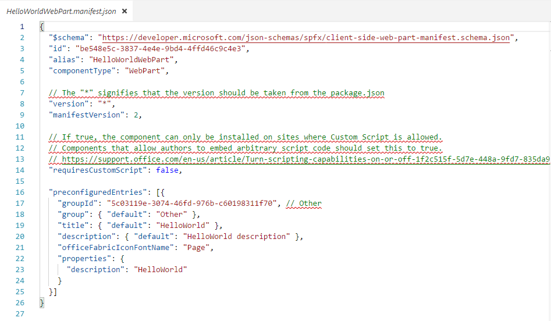Image resolution: width=551 pixels, height=321 pixels.
Task: Close the HelloWorldWebPart.manifest.json tab
Action: [x=125, y=11]
